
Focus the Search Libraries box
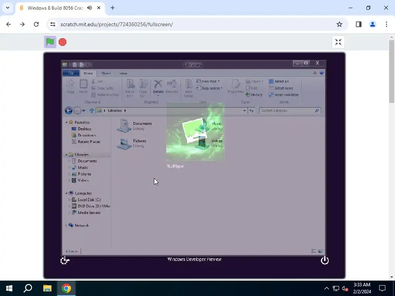[x=290, y=111]
